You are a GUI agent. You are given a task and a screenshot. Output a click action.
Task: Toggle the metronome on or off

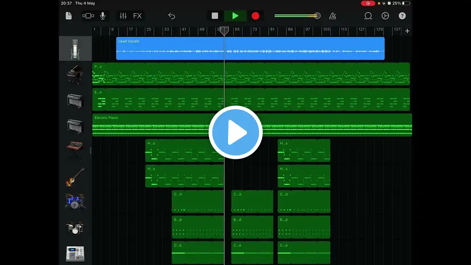pyautogui.click(x=333, y=16)
